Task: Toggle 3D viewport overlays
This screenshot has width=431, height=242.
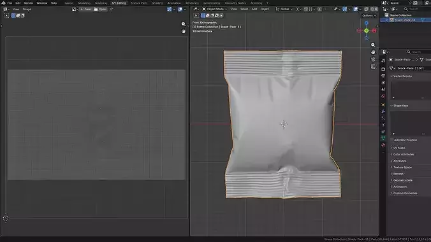Action: [x=356, y=9]
